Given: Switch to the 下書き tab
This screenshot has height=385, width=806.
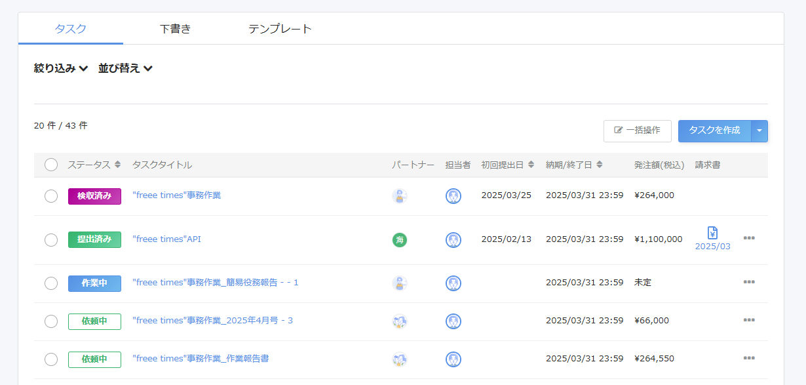Looking at the screenshot, I should click(175, 29).
